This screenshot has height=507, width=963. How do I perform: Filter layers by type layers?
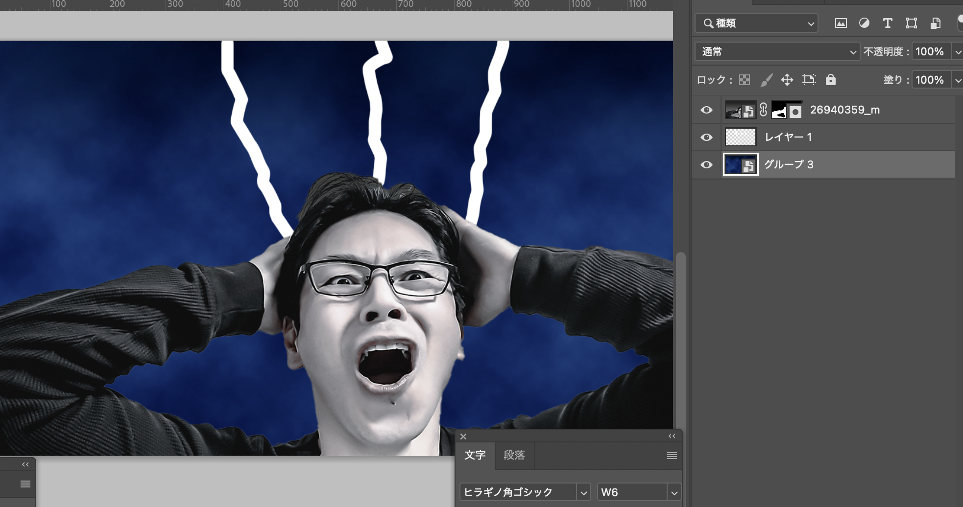pos(887,23)
